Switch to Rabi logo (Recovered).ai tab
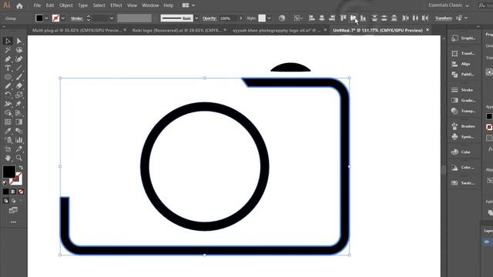The image size is (493, 277). coord(177,30)
